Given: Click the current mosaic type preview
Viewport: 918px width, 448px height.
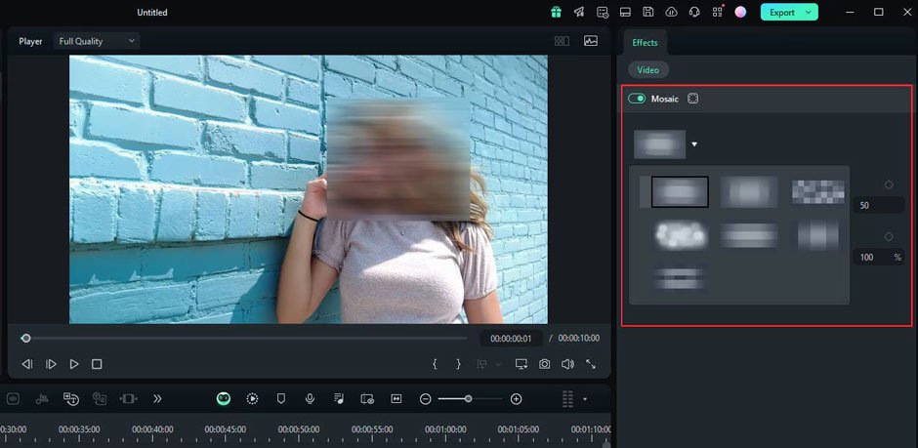Looking at the screenshot, I should (x=659, y=144).
